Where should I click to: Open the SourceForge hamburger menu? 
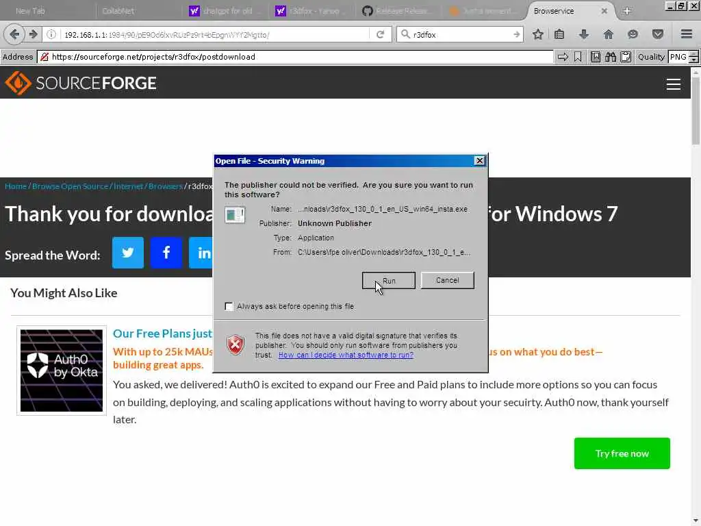(x=674, y=84)
